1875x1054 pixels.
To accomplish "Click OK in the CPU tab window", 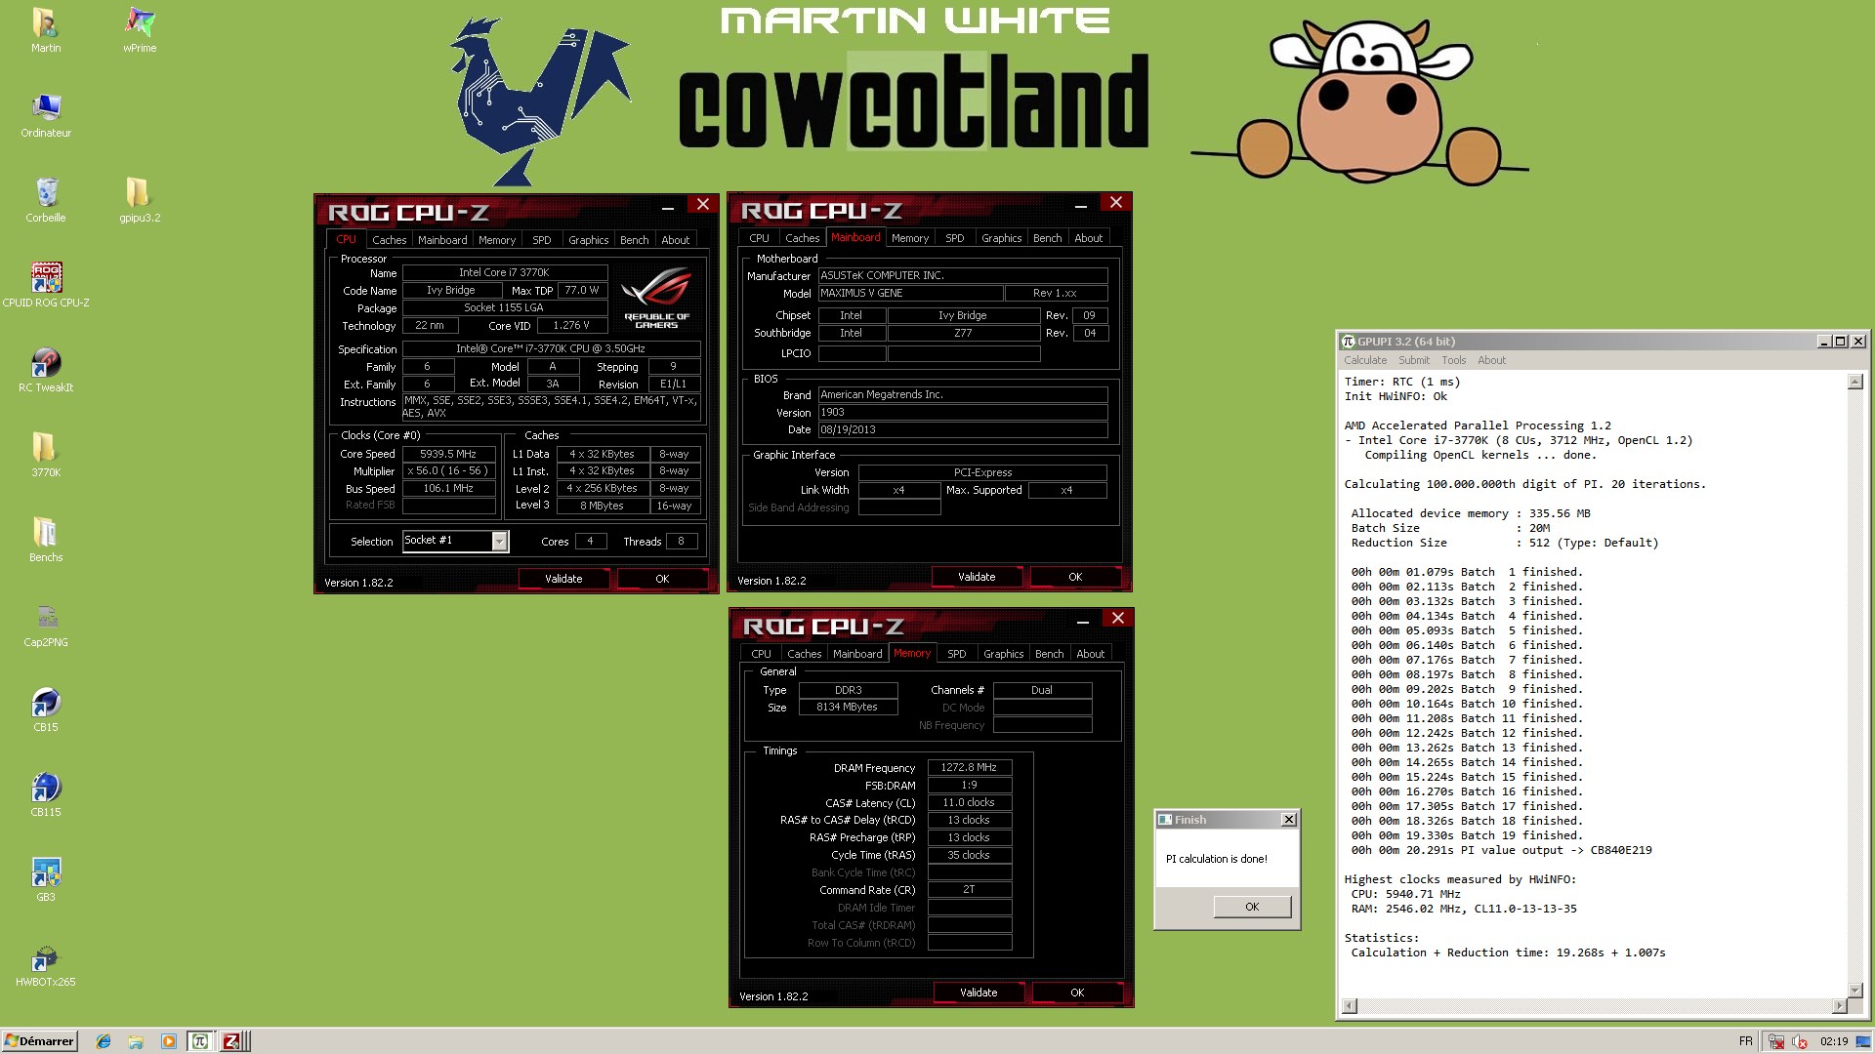I will coord(662,579).
